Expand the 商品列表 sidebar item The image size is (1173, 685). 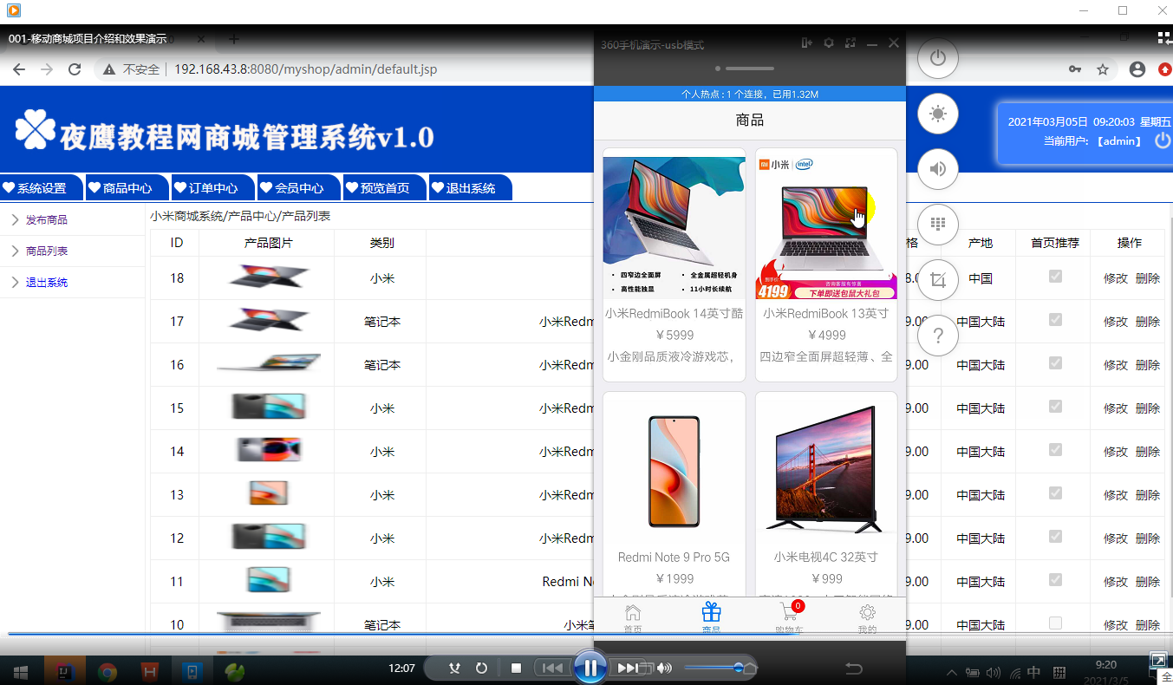pos(47,251)
